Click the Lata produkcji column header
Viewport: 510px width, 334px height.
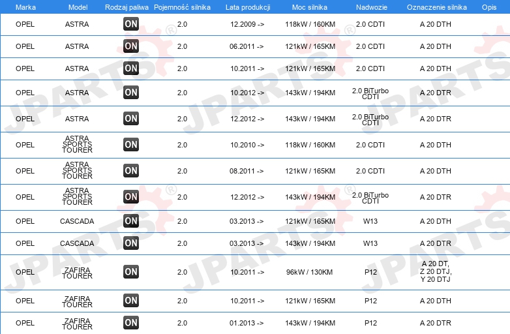[248, 7]
